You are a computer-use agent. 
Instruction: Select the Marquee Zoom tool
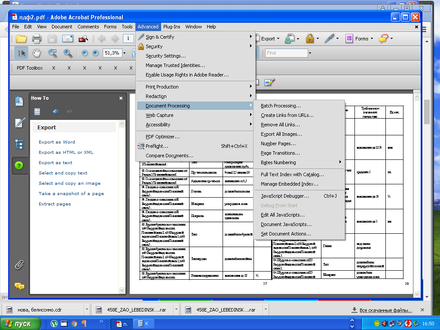pos(52,53)
